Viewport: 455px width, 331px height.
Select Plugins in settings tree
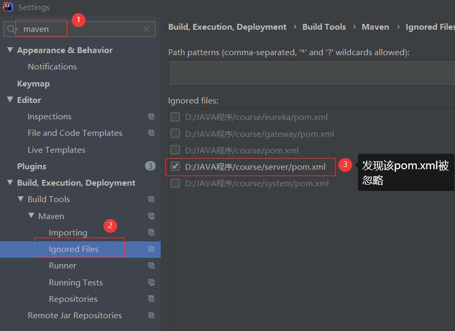[32, 167]
